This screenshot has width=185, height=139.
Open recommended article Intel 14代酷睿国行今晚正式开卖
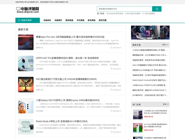[x=150, y=65]
